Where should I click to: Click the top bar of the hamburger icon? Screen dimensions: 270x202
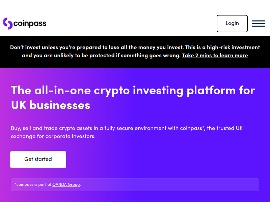[x=258, y=21]
